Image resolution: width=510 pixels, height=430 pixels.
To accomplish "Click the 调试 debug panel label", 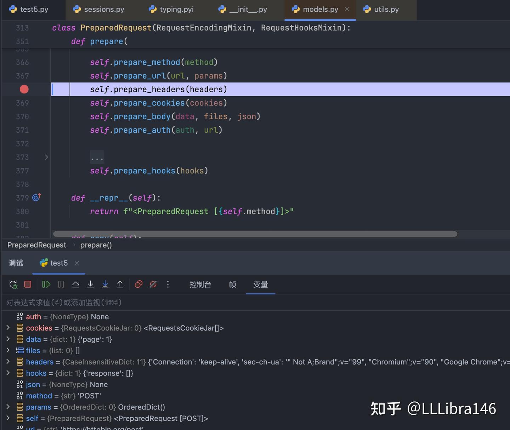I will 16,263.
